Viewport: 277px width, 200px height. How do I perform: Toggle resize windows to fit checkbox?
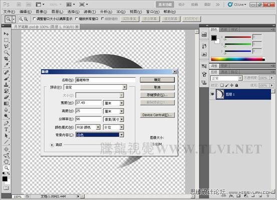point(34,19)
